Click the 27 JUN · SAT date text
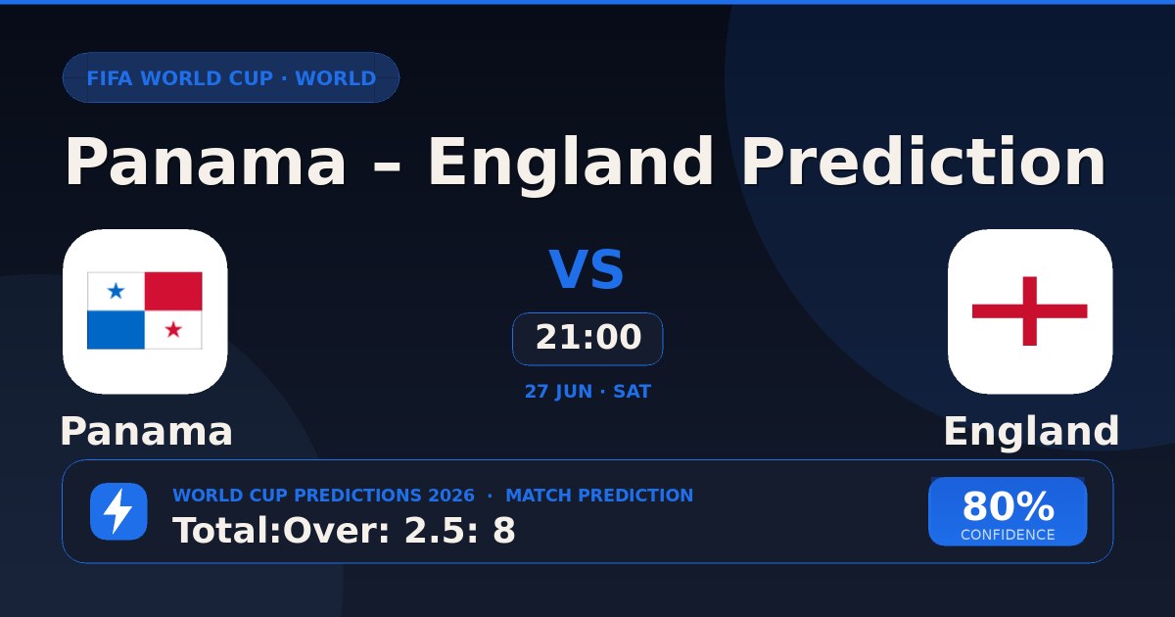 (587, 392)
